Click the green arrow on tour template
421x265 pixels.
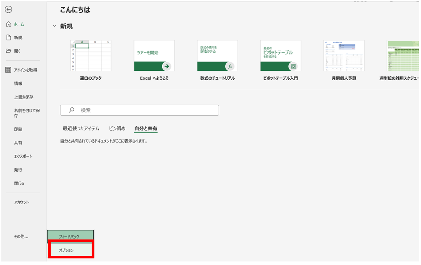click(167, 66)
